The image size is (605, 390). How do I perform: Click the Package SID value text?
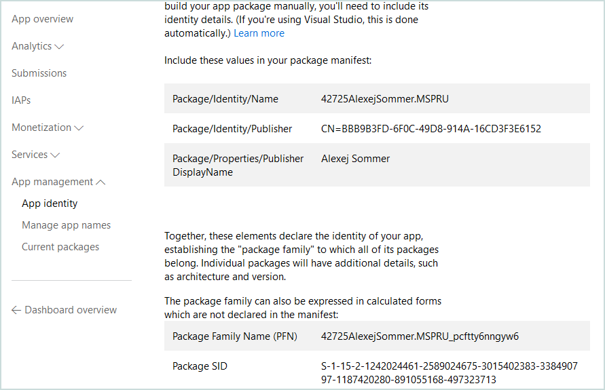(x=449, y=372)
